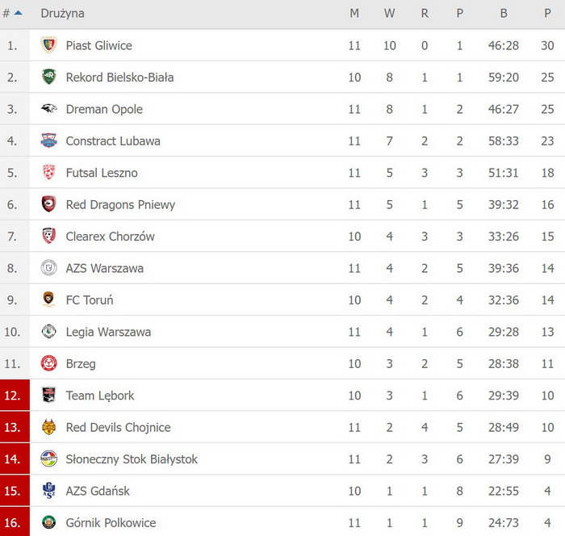Click the Górnik Polkowice club crest

(x=48, y=522)
